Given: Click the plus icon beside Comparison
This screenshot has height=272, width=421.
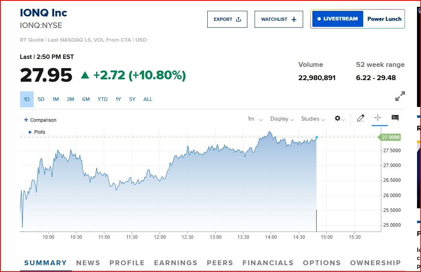Looking at the screenshot, I should tap(26, 120).
